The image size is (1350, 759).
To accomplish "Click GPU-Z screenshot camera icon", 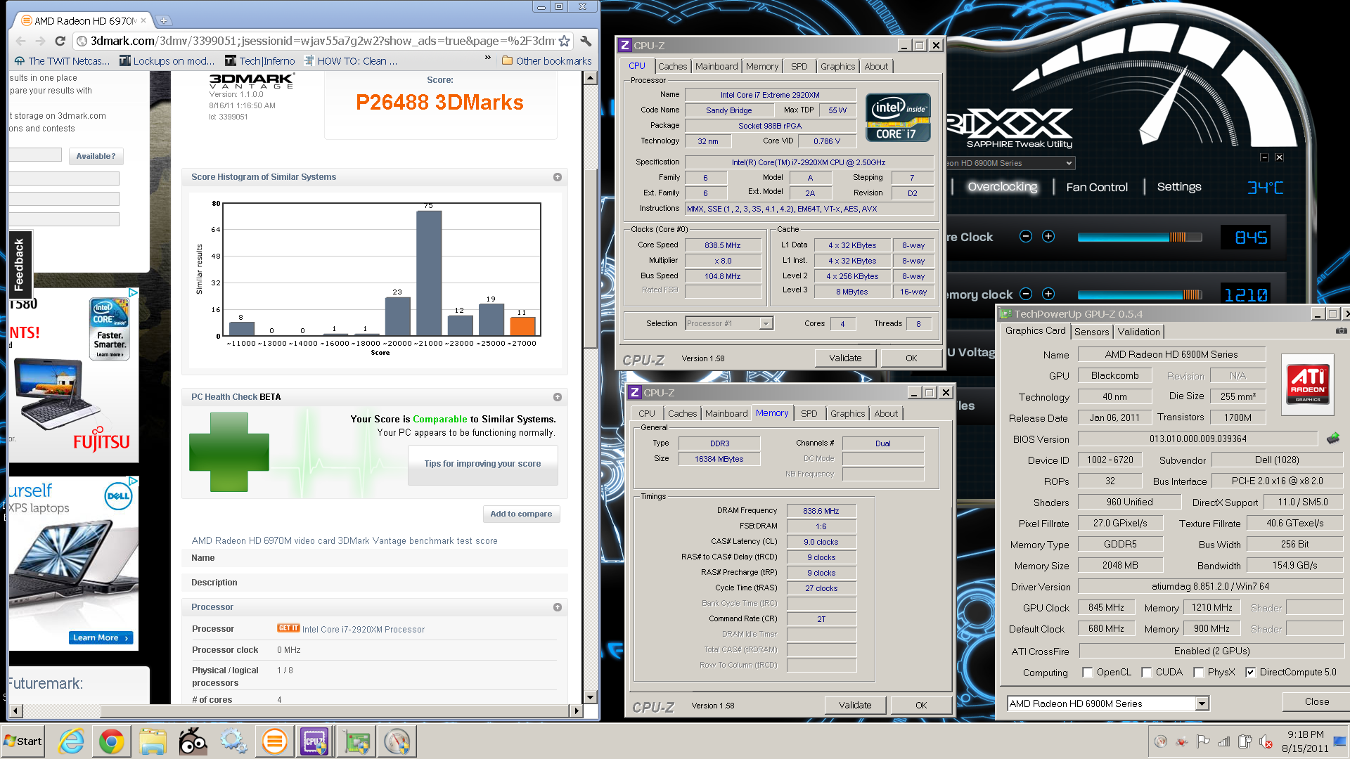I will [x=1342, y=330].
